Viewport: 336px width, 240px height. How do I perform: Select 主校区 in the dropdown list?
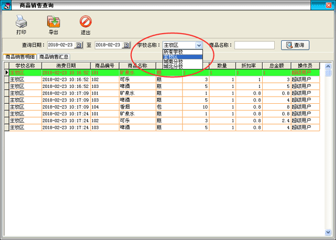coord(183,57)
